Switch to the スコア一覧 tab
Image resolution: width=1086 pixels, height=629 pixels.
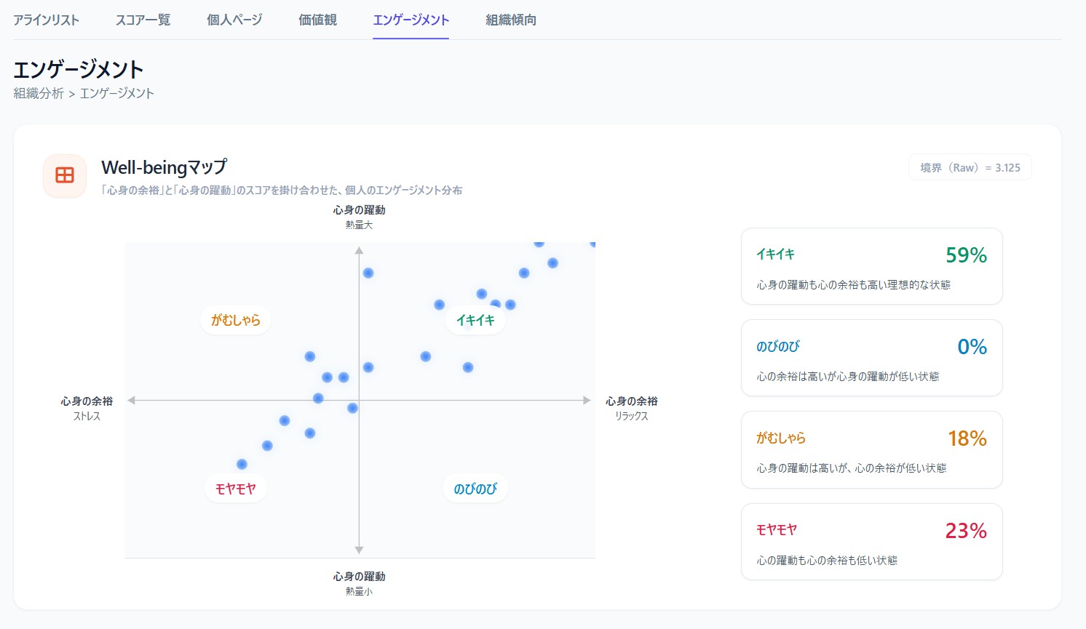click(x=143, y=20)
